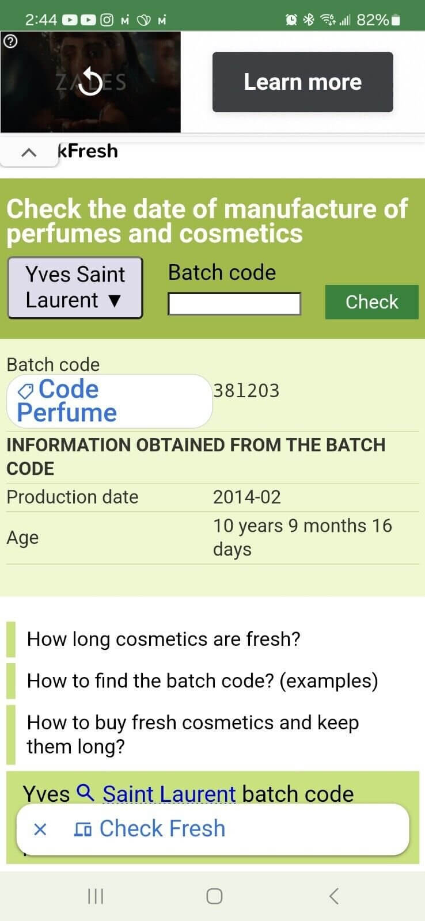Open How to buy fresh cosmetics section
The width and height of the screenshot is (425, 921).
[x=193, y=734]
